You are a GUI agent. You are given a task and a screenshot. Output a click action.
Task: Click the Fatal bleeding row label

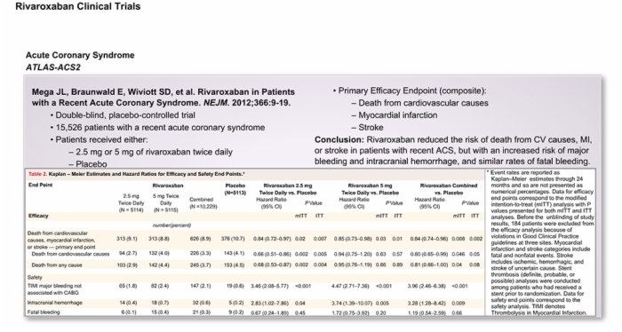(44, 312)
